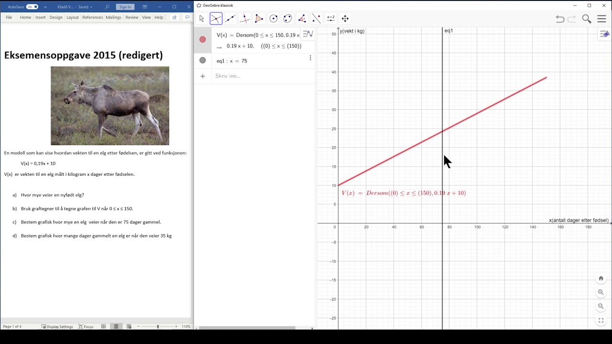Open the Word search magnifier
The width and height of the screenshot is (612, 344).
pyautogui.click(x=107, y=7)
